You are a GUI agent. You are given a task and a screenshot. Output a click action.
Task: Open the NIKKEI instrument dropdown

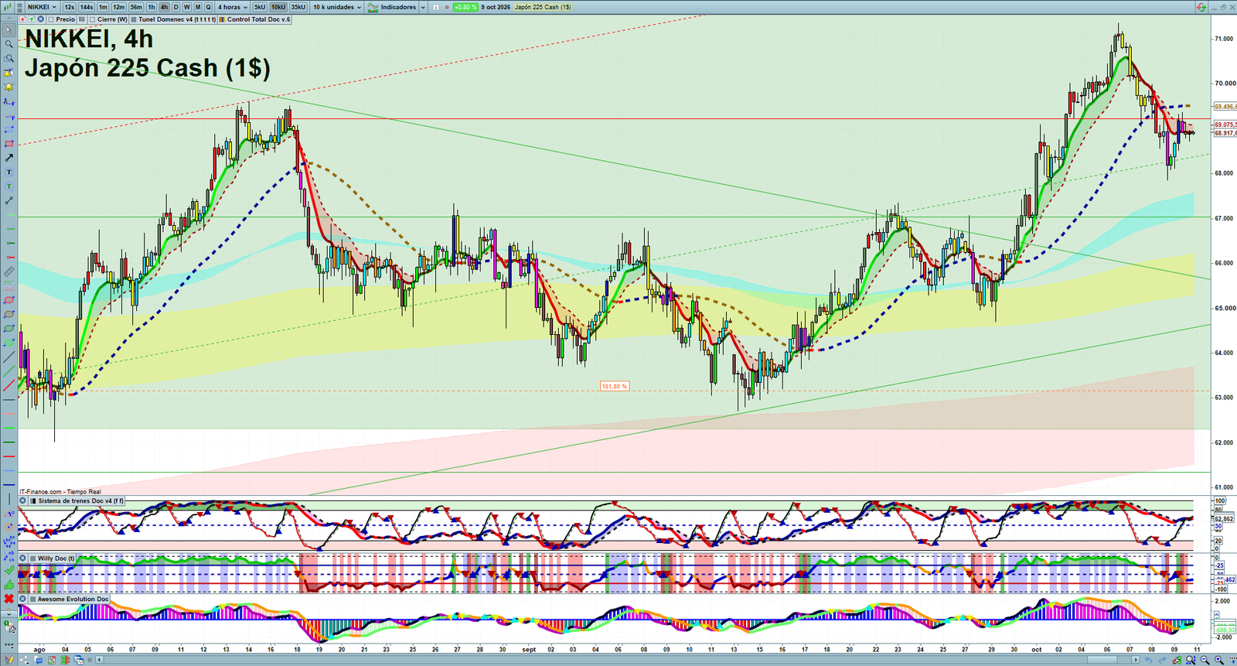42,7
